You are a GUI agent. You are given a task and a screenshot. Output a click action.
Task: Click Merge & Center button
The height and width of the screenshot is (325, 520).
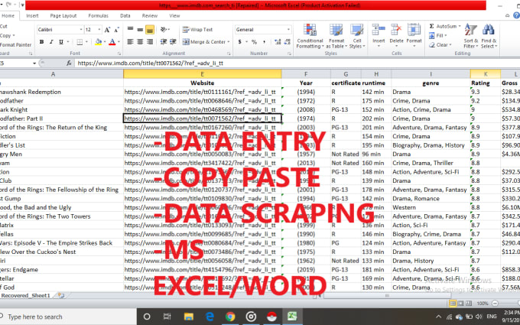(x=203, y=42)
